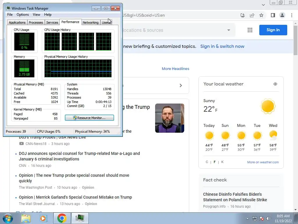The image size is (298, 224).
Task: Click the YouTube icon beside CNN-News18
Action: (21, 143)
